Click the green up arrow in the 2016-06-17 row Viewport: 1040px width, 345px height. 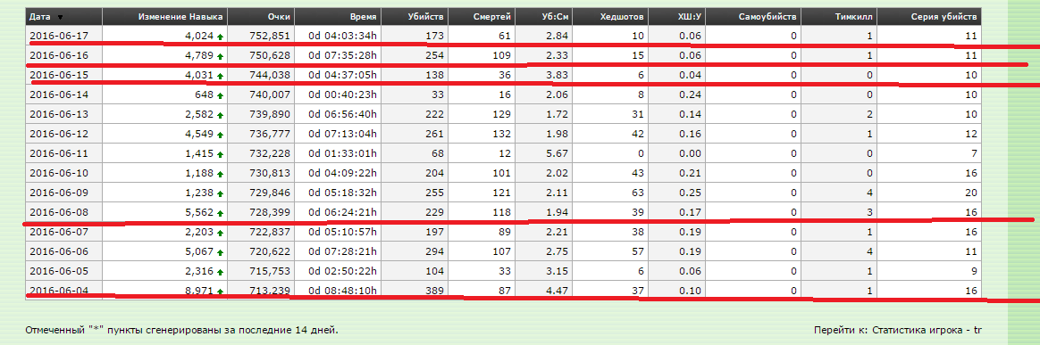pos(220,37)
